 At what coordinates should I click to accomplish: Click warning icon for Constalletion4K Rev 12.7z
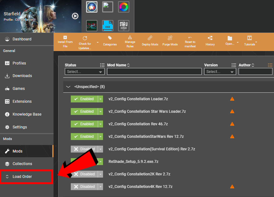pos(232,187)
